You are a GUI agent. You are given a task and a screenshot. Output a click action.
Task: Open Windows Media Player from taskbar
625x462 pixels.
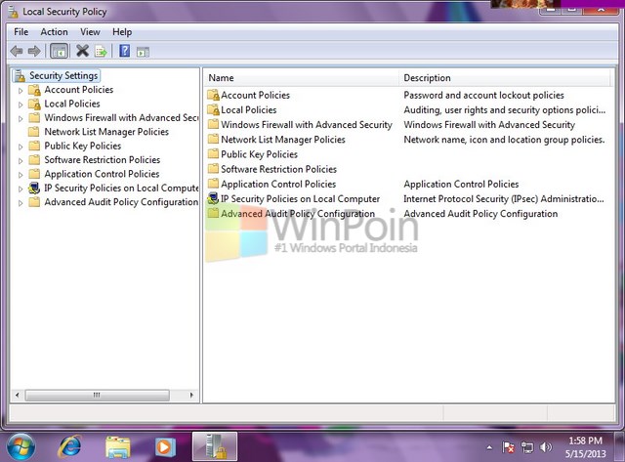(x=165, y=447)
